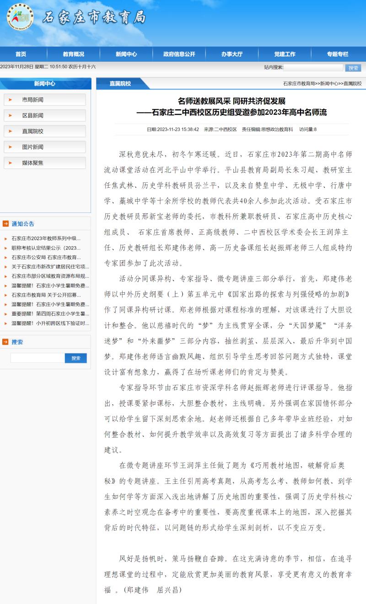Open 办事大厅 navigation item
This screenshot has height=604, width=366.
tap(232, 54)
